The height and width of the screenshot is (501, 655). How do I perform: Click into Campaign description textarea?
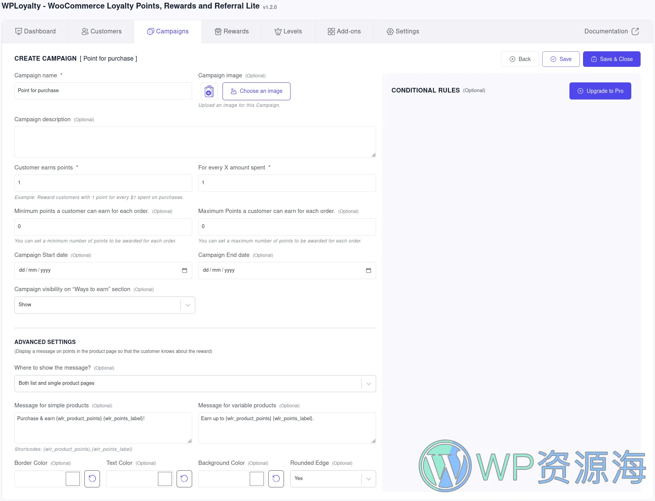(x=195, y=142)
